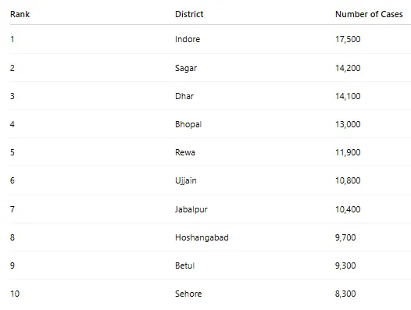Screen dimensions: 411x310
Task: Click the 9,700 cases value
Action: coord(345,237)
